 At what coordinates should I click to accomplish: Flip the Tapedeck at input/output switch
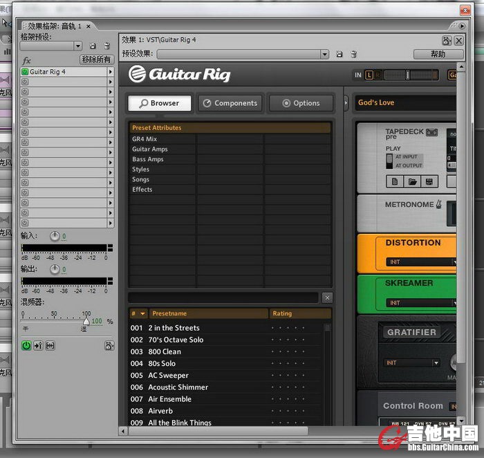pyautogui.click(x=389, y=161)
